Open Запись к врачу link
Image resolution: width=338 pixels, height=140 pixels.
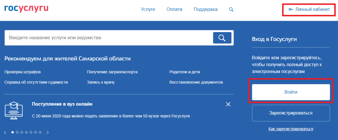(x=101, y=83)
